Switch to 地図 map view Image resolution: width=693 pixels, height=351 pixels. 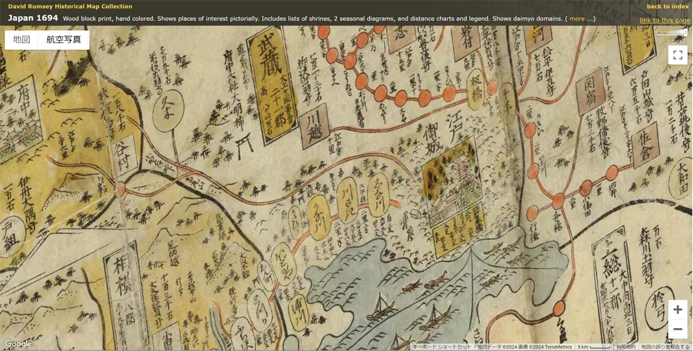tap(21, 39)
